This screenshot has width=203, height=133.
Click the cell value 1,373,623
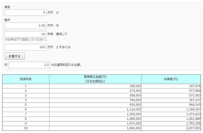[194, 114]
